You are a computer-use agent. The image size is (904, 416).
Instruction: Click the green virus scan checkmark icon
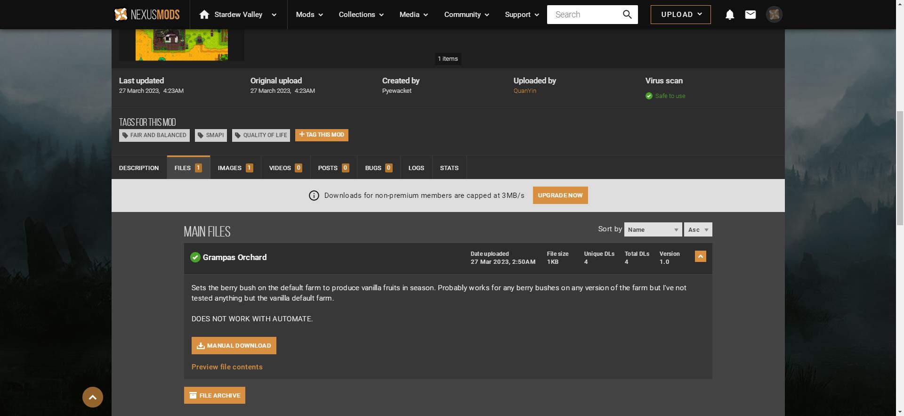click(649, 96)
